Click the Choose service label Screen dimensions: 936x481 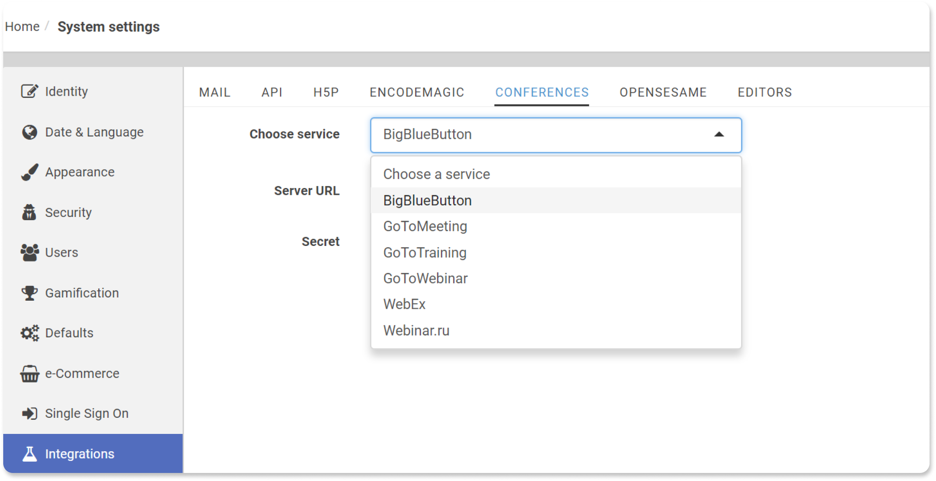coord(294,134)
